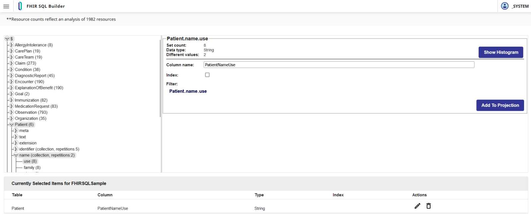Delete the PatientNameUse row with trash icon

tap(428, 206)
